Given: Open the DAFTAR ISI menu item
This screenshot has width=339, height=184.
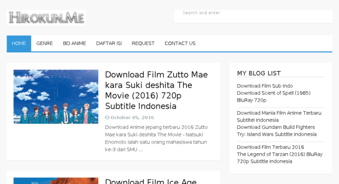Looking at the screenshot, I should (x=109, y=43).
